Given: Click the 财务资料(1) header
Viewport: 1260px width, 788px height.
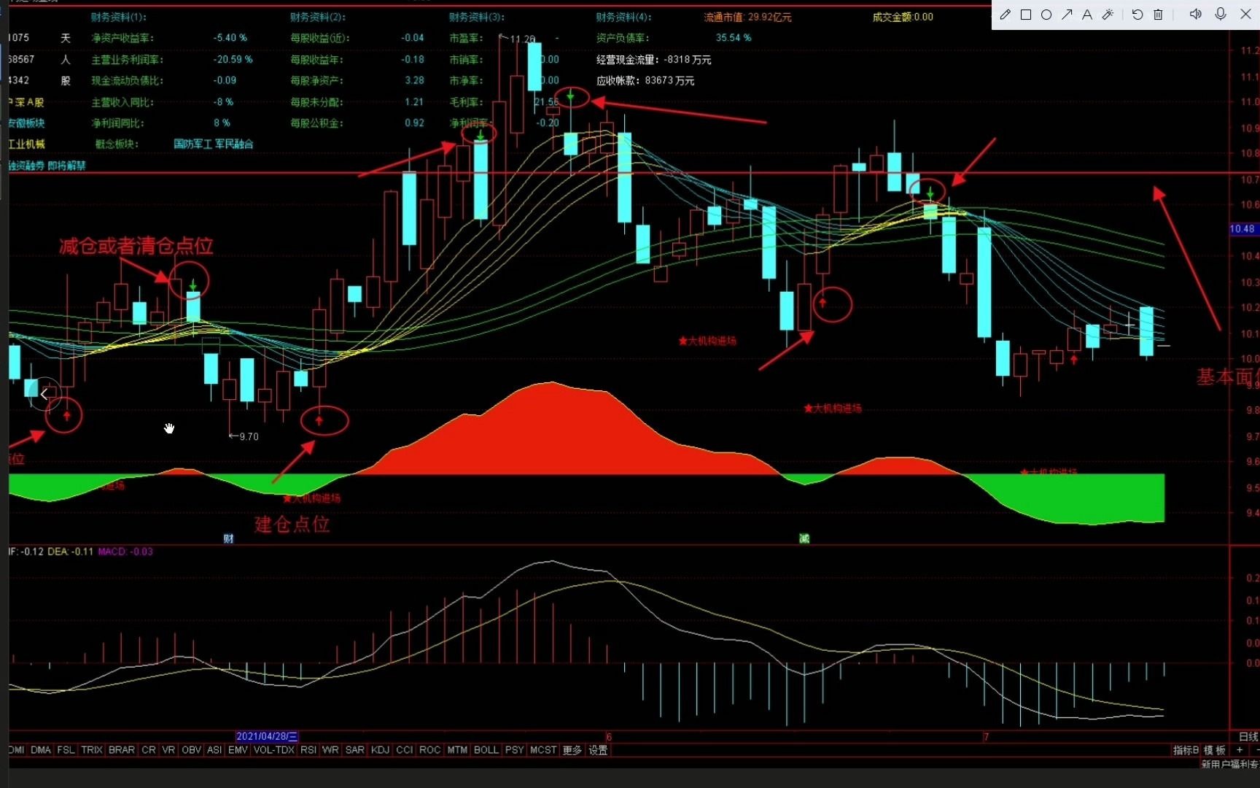Looking at the screenshot, I should tap(119, 17).
